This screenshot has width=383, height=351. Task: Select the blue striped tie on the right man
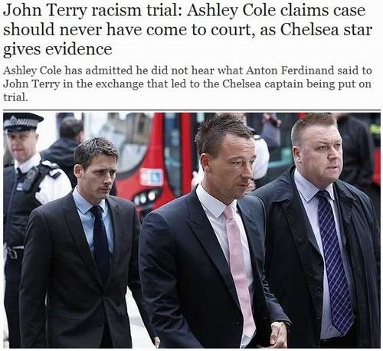tap(335, 261)
